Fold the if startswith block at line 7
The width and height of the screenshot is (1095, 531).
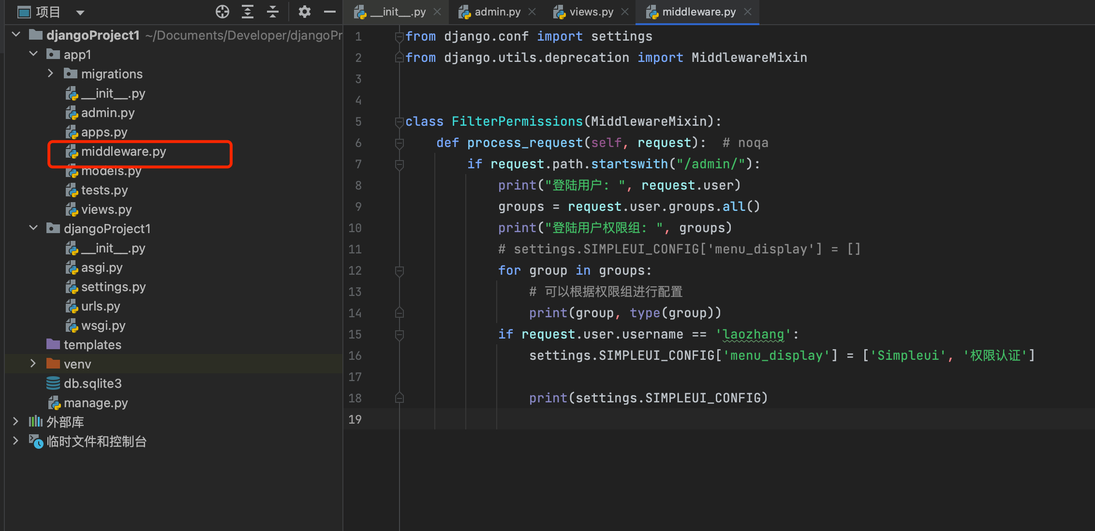pos(400,164)
